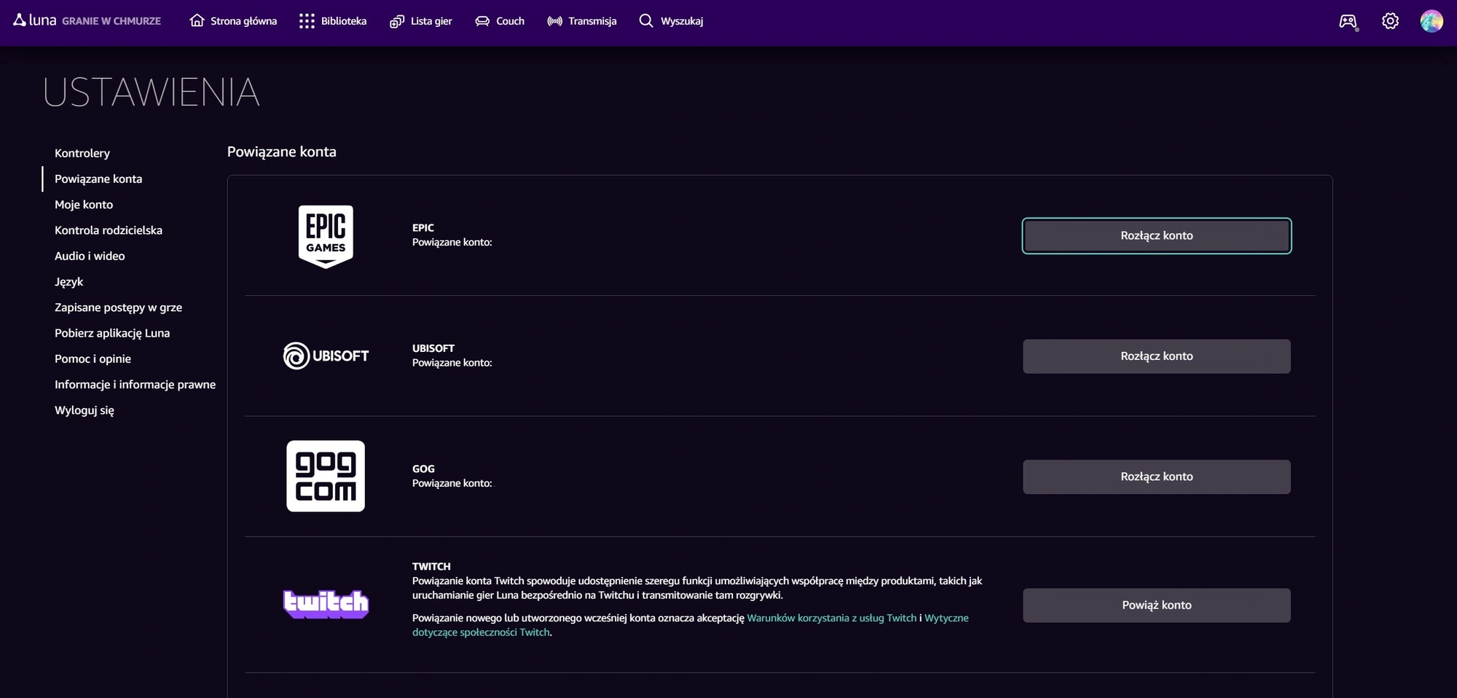Click the TWITCH heading text

click(x=431, y=567)
